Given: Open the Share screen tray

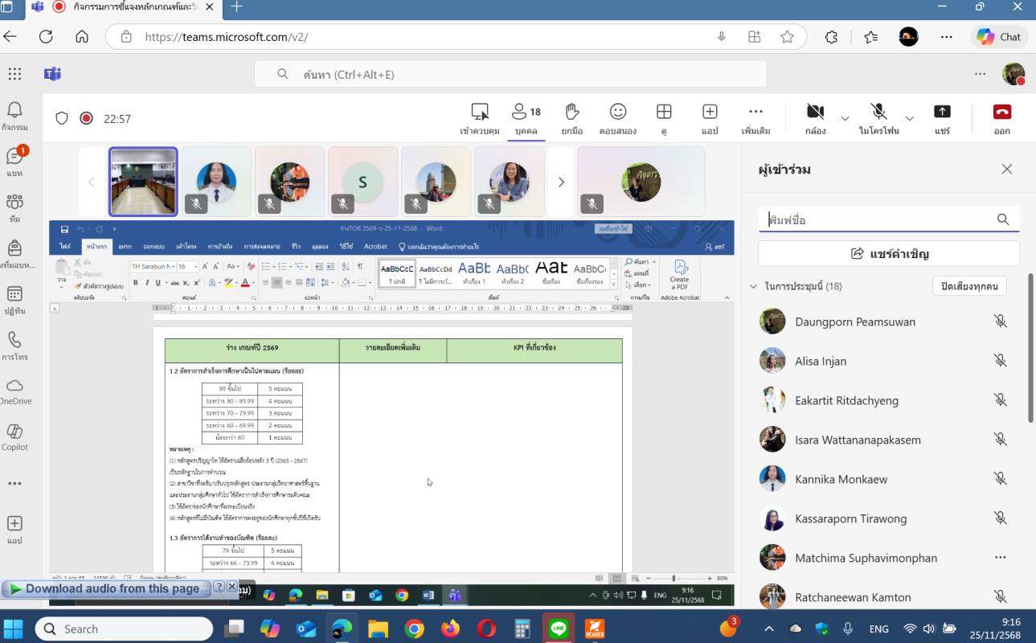Looking at the screenshot, I should pyautogui.click(x=942, y=118).
